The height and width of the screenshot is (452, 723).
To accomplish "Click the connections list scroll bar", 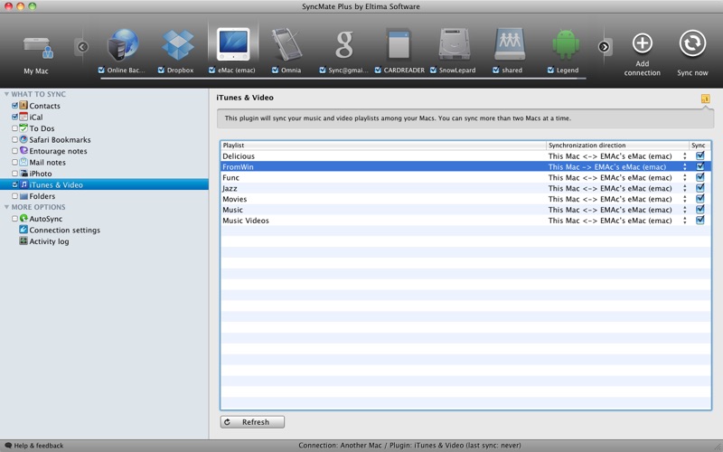I will coord(343,79).
